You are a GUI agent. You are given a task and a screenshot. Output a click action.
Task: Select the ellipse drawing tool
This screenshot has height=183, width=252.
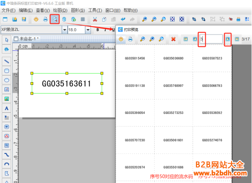click(6, 80)
